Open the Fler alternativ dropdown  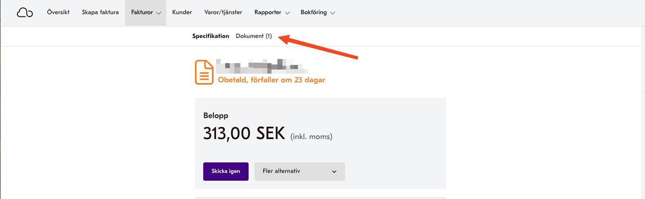pyautogui.click(x=299, y=172)
